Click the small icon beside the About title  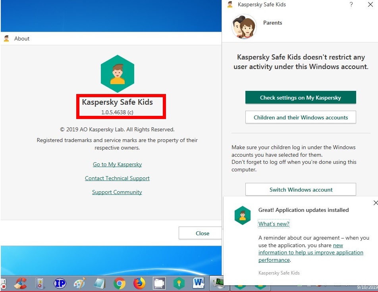click(6, 38)
